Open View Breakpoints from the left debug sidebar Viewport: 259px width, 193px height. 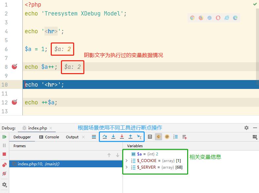click(x=4, y=165)
